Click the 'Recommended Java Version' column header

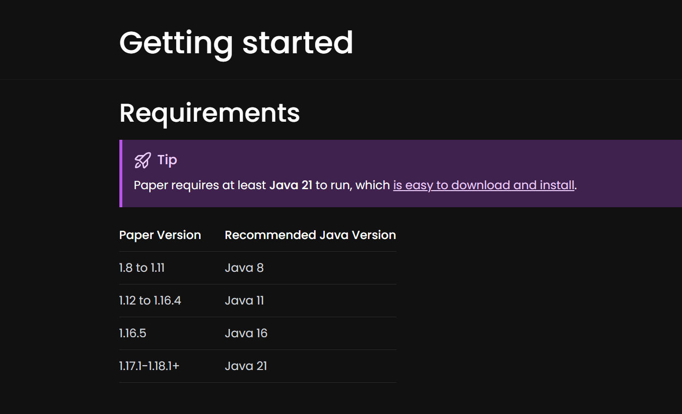(x=310, y=235)
